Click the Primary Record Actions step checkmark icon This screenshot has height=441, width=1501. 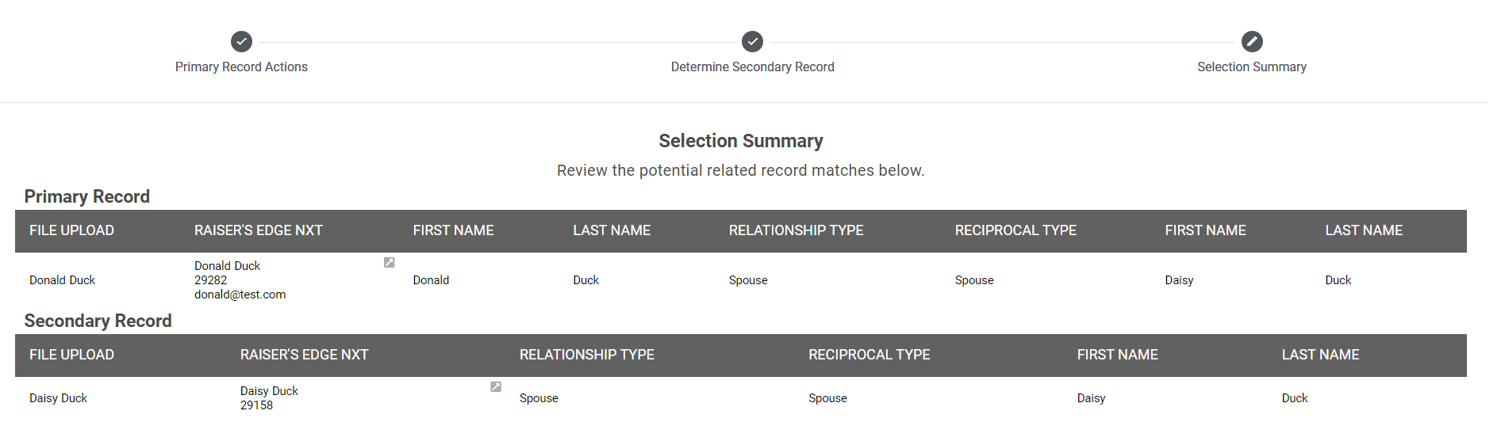coord(241,41)
